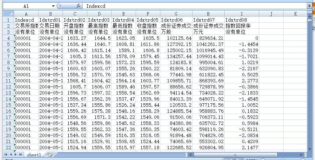Select column D header
This screenshot has height=160, width=315.
tap(99, 14)
